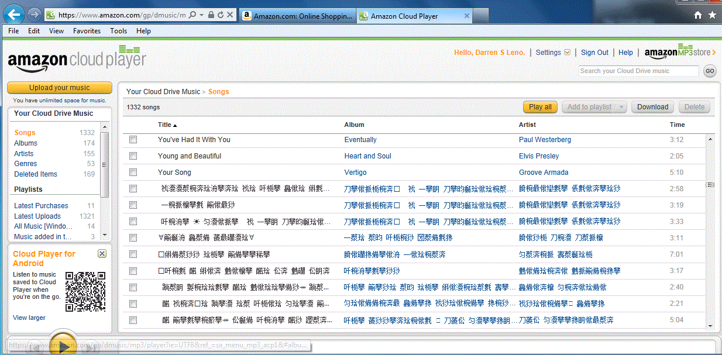Click the address bar search magnifier icon

click(192, 15)
